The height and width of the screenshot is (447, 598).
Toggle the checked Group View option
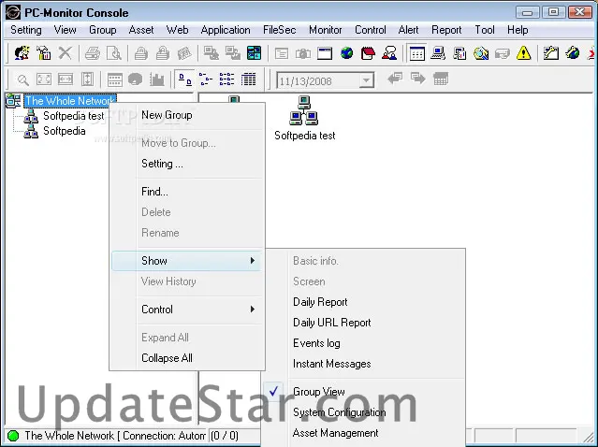[x=319, y=392]
